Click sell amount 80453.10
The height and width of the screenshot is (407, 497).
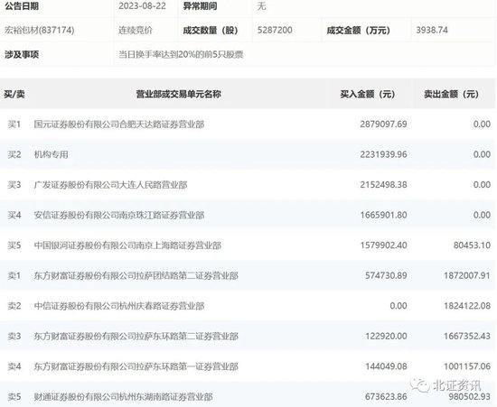[x=472, y=245]
